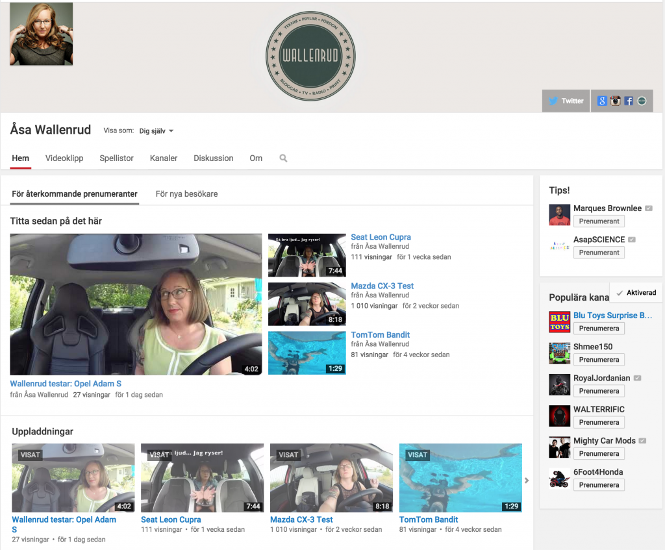This screenshot has width=665, height=550.
Task: Click the Marques Brownlee channel avatar
Action: (559, 215)
